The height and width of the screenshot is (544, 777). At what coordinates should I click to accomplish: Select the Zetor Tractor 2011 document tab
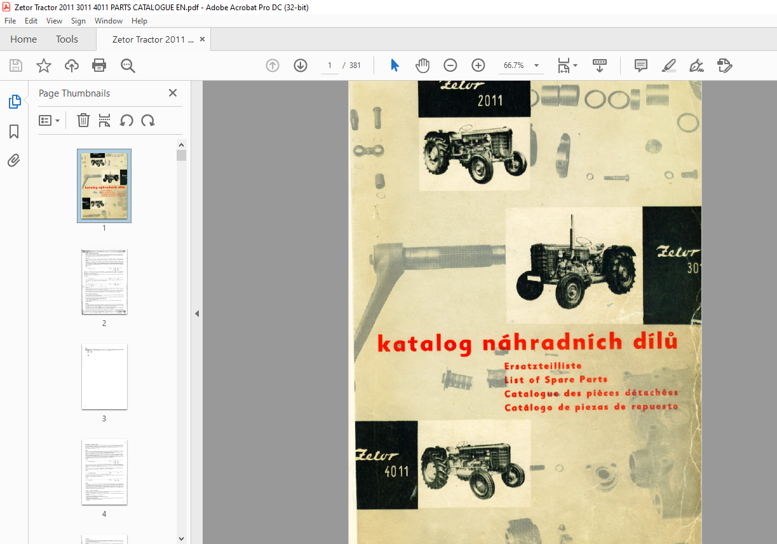coord(153,39)
